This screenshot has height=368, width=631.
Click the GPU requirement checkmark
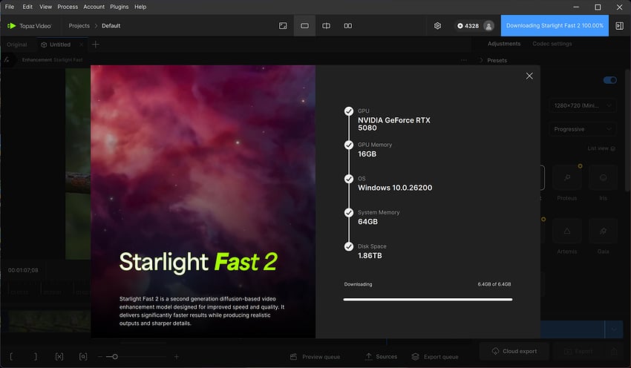(x=349, y=111)
